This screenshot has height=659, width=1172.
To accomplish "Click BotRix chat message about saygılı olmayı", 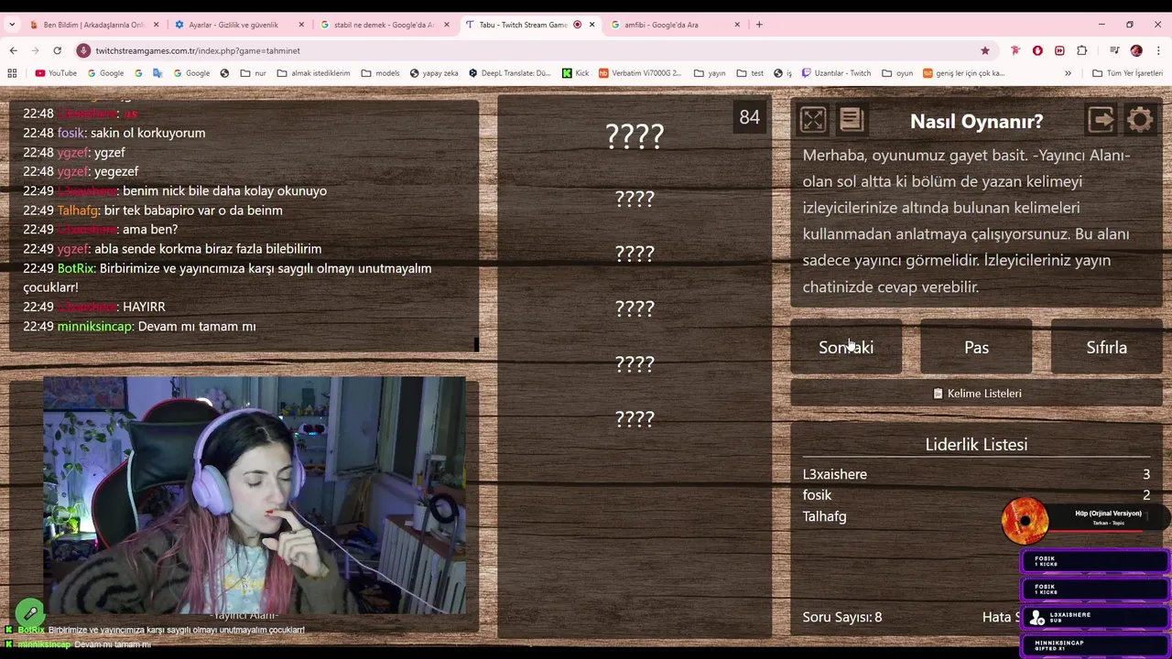I will coord(227,277).
